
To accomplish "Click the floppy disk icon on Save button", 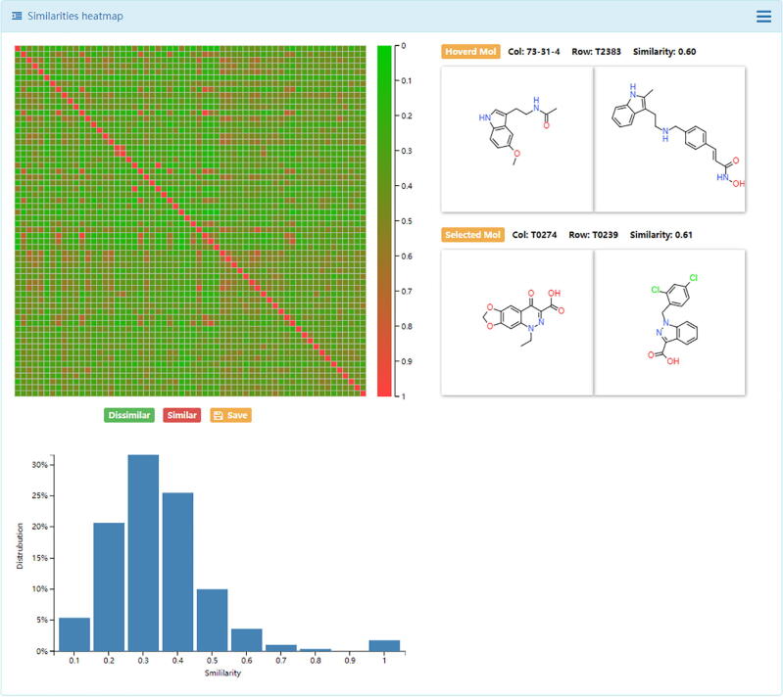I will pos(218,415).
